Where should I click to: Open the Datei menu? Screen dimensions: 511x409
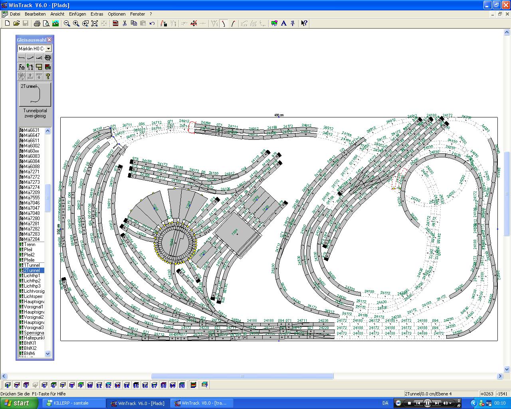(x=15, y=14)
